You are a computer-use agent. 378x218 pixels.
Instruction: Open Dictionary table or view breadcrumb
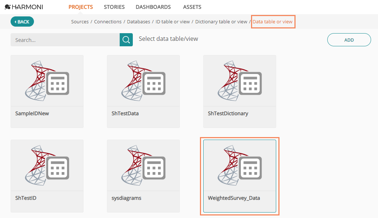[x=221, y=22]
